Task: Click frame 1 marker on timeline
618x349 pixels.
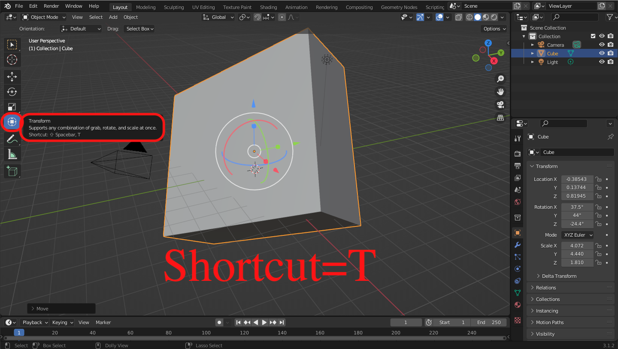Action: pyautogui.click(x=19, y=332)
